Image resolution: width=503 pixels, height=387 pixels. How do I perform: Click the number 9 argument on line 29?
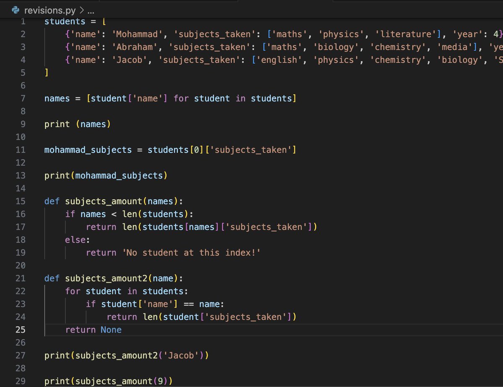coord(160,381)
